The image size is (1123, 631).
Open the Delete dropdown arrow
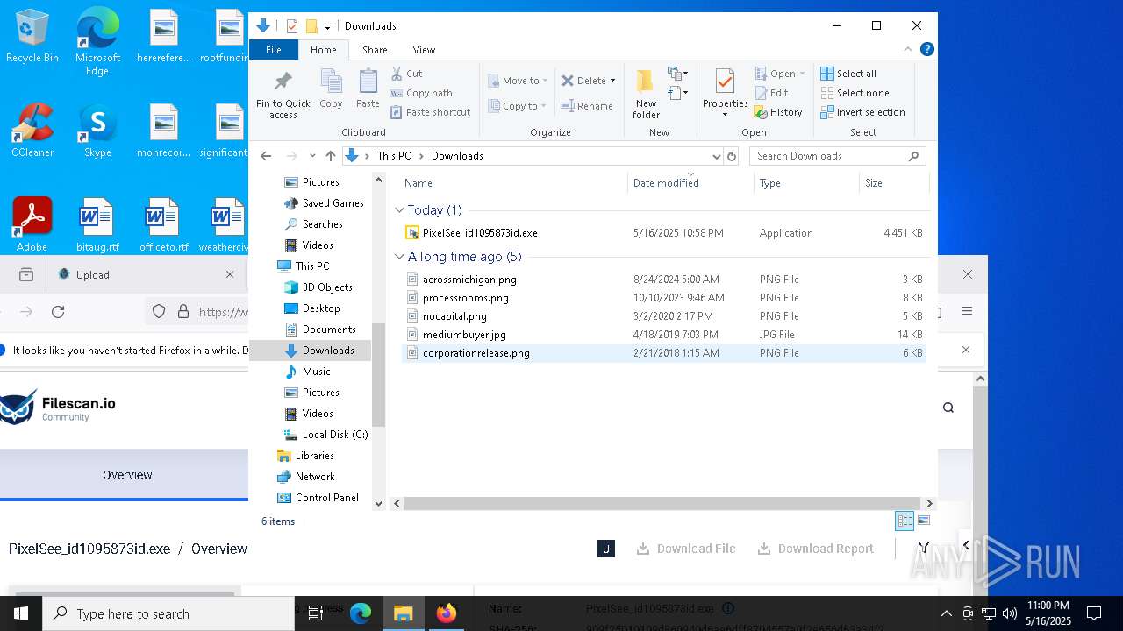coord(612,81)
